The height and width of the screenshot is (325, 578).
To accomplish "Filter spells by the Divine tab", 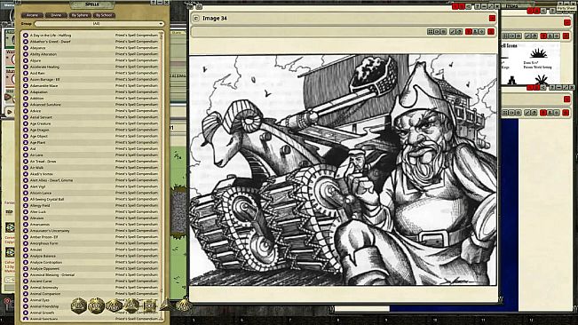I will point(56,15).
